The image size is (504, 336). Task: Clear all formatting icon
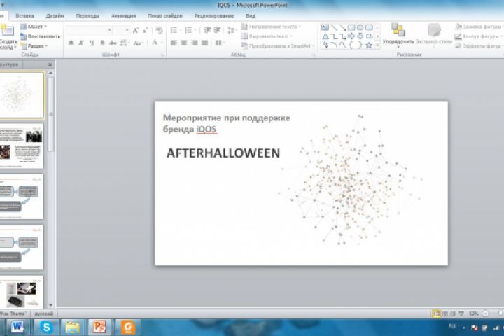click(159, 30)
